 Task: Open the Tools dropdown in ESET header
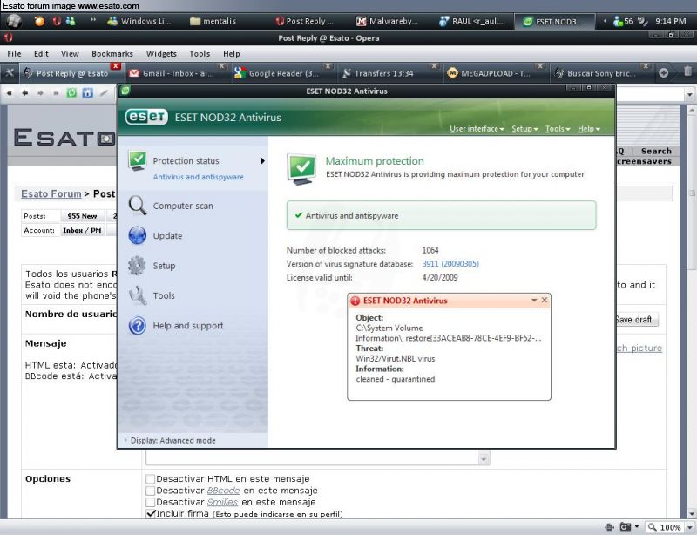[x=558, y=129]
